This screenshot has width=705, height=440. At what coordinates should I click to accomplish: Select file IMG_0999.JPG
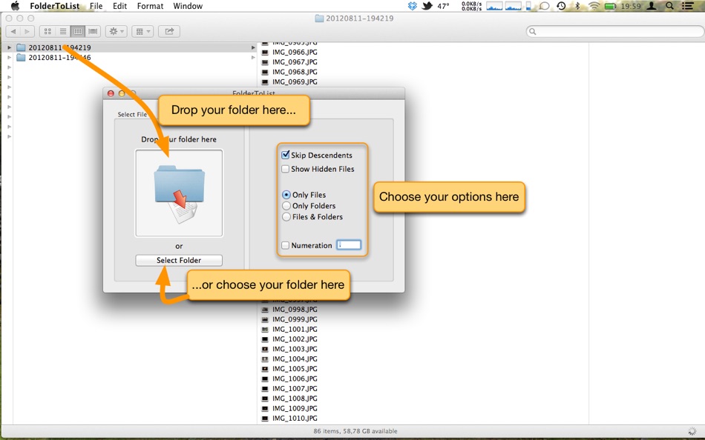[x=295, y=319]
